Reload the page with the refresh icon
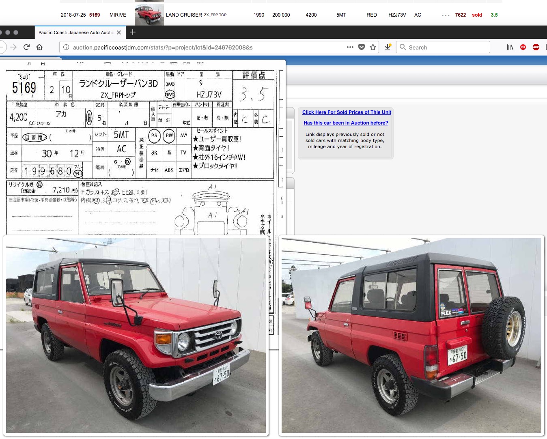The width and height of the screenshot is (547, 439). tap(26, 47)
